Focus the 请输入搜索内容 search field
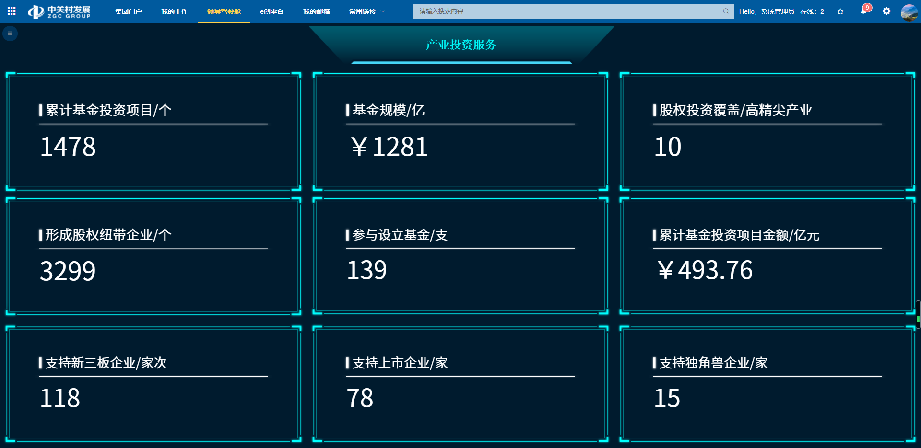The image size is (921, 448). point(566,11)
